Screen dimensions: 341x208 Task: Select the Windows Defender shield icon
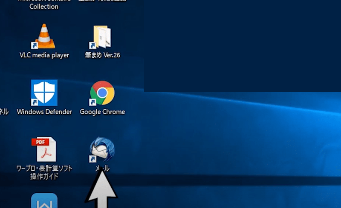(x=44, y=93)
